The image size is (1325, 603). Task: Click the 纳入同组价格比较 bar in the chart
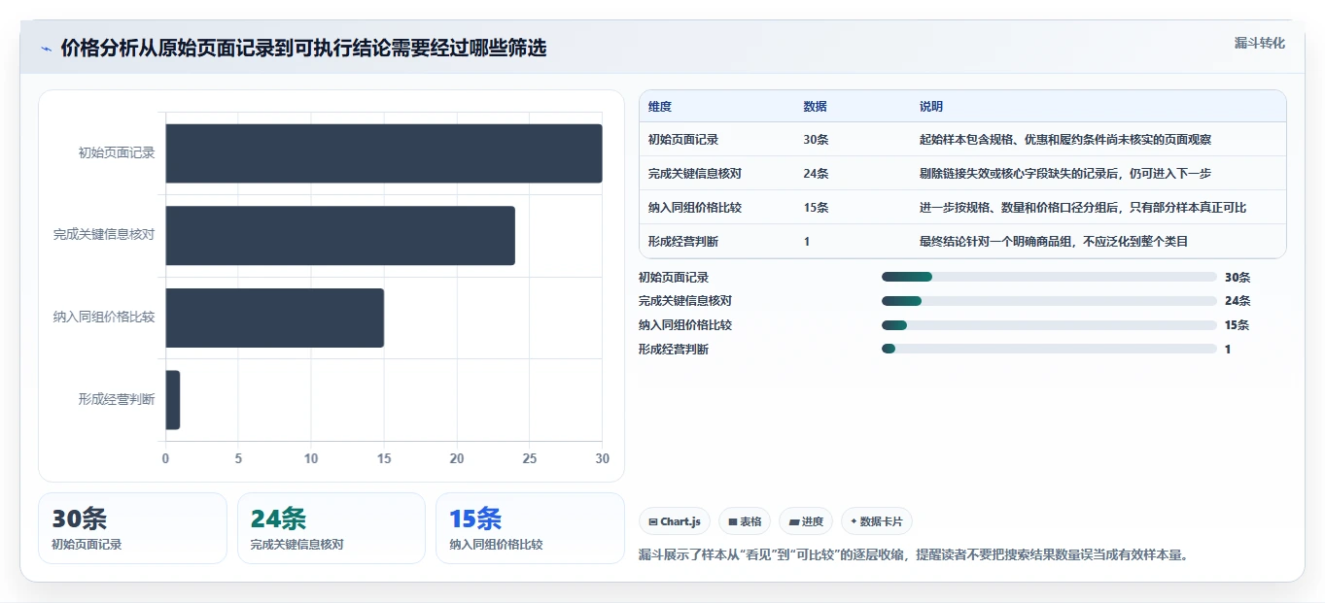(x=274, y=318)
